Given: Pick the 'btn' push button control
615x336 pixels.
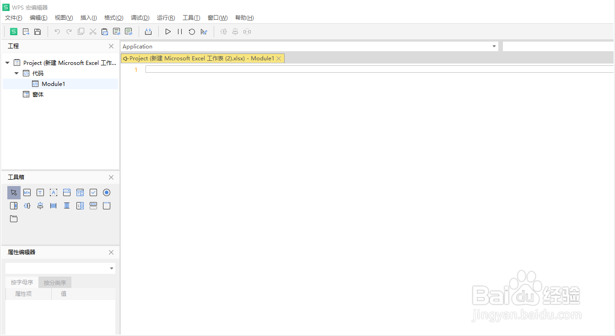Looking at the screenshot, I should [27, 192].
